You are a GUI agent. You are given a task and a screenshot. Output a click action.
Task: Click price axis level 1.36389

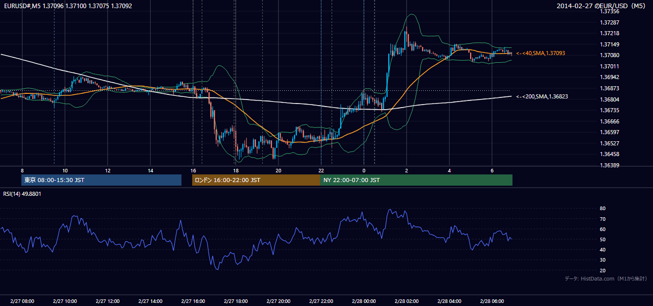(x=610, y=165)
